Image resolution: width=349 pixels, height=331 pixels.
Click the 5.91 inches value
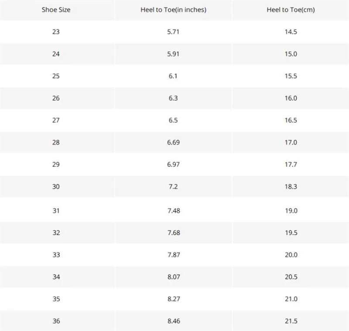(173, 54)
